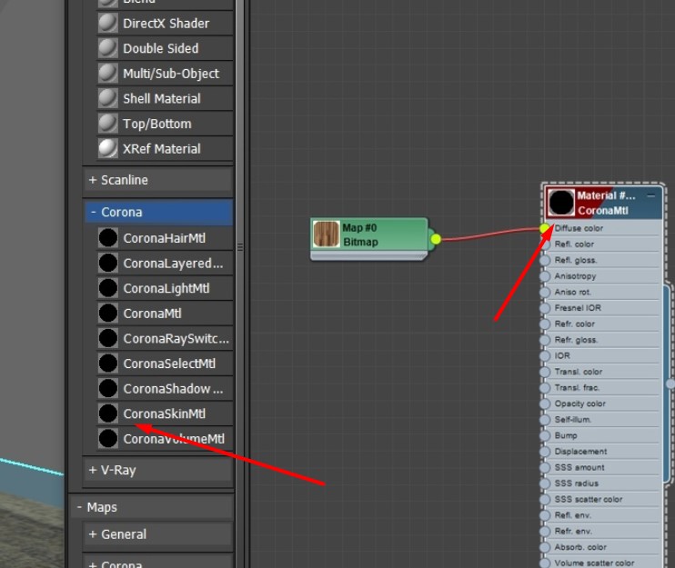Select the Material CoronaMtl node title bar
This screenshot has height=568, width=675.
click(602, 203)
